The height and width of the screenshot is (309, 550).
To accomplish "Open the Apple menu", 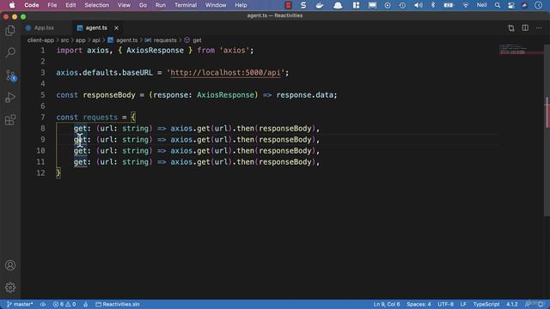I will coord(12,5).
